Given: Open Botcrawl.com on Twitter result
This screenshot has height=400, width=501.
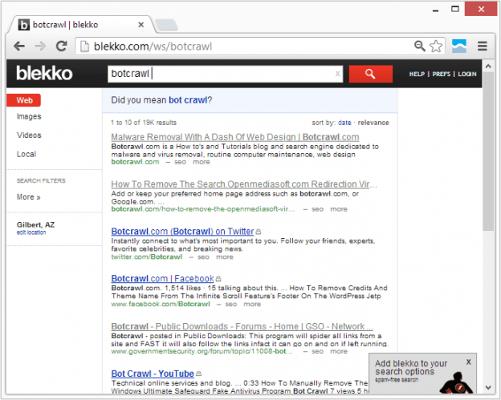Looking at the screenshot, I should (x=182, y=232).
